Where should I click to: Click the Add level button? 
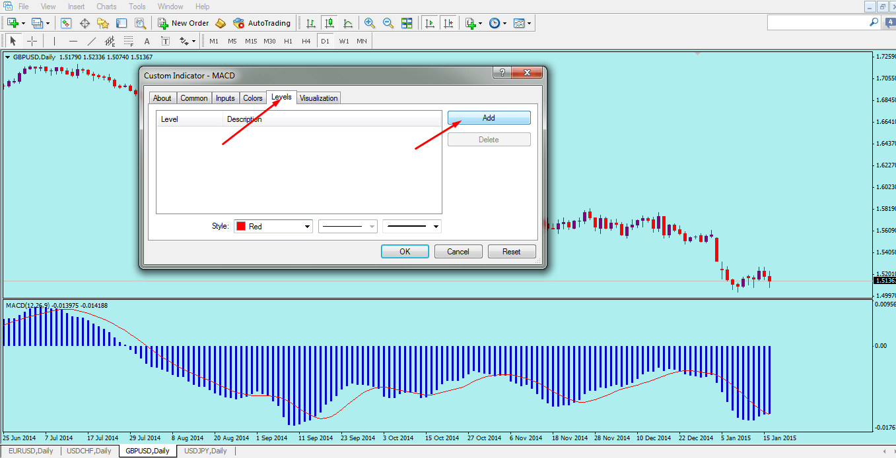pos(489,118)
